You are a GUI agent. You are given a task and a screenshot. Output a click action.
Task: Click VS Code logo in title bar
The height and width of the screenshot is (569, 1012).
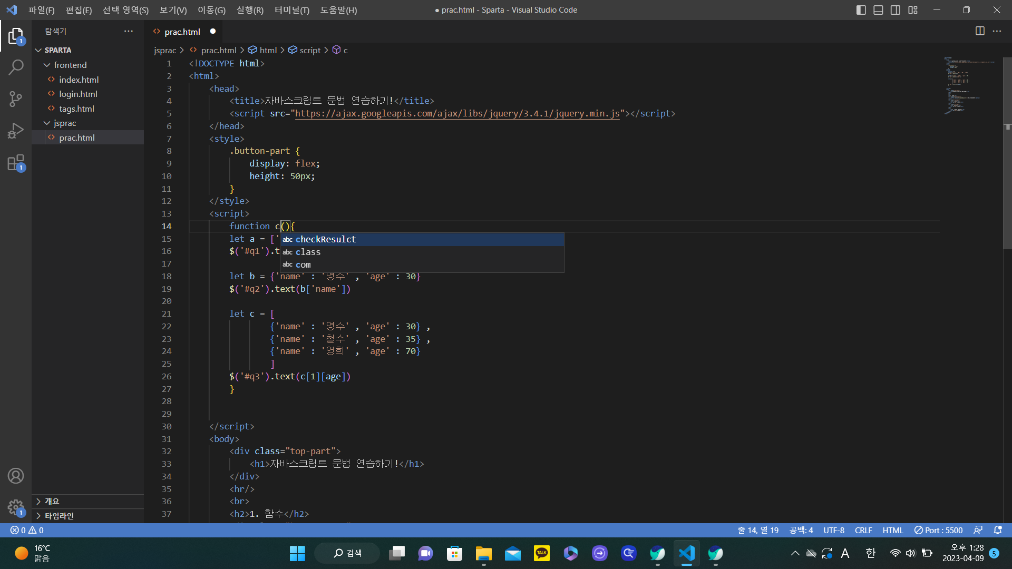tap(12, 10)
